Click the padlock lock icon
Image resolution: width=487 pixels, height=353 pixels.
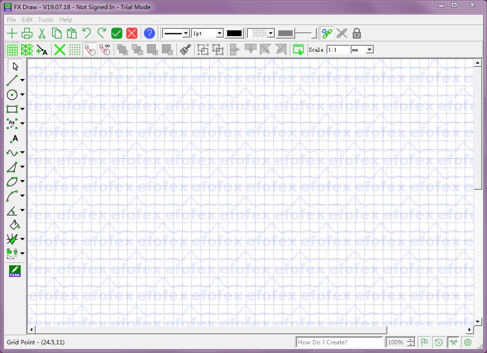(357, 33)
